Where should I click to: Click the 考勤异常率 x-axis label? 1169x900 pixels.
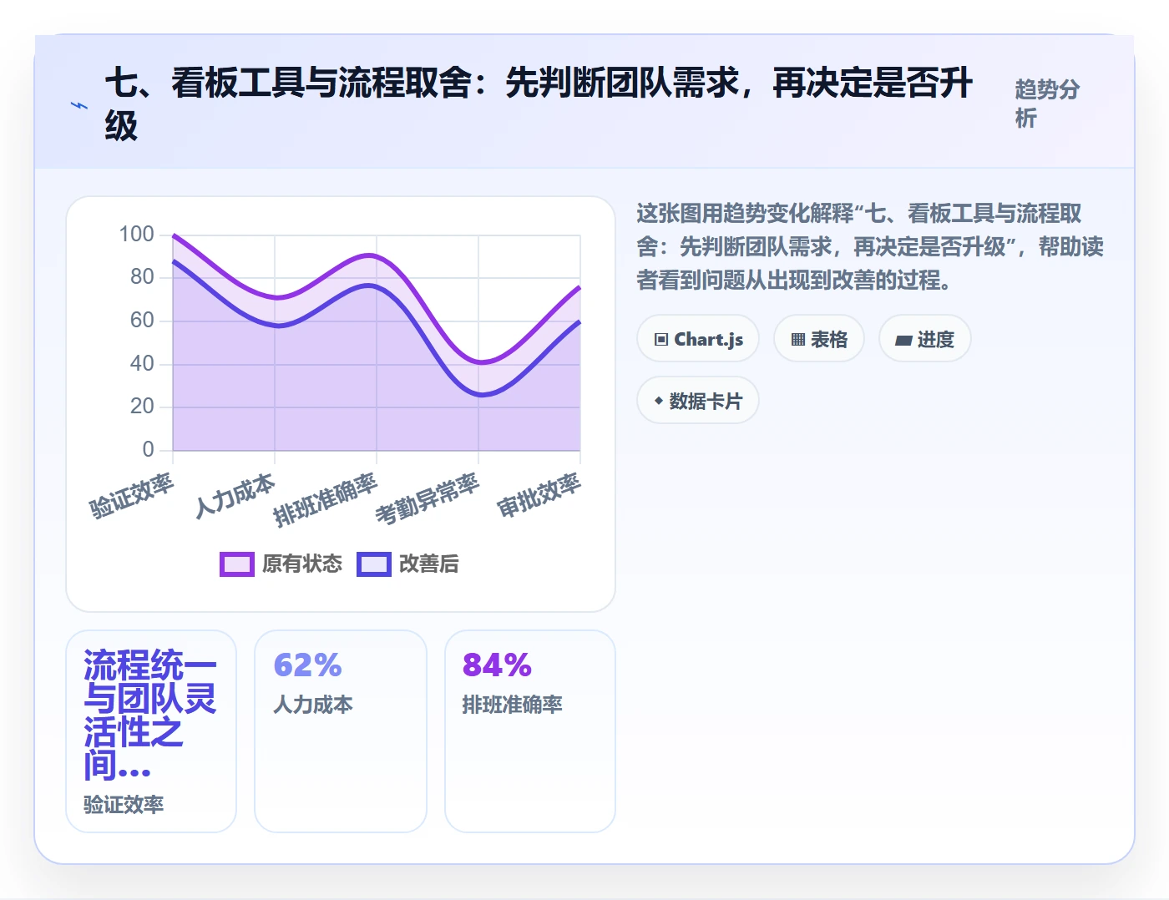click(x=428, y=499)
